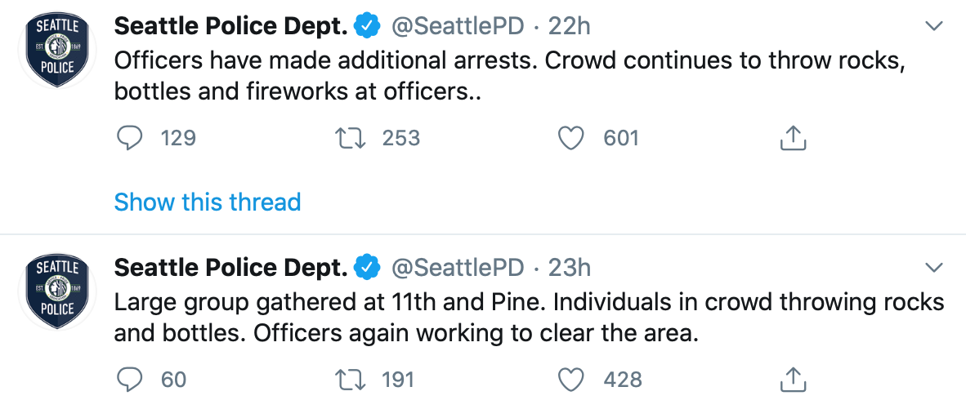Viewport: 966px width, 418px height.
Task: Reply to the 11th and Pine tweet
Action: pyautogui.click(x=129, y=380)
